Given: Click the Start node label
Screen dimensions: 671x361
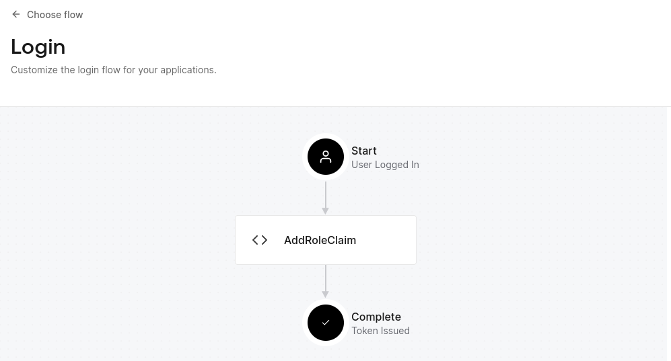Looking at the screenshot, I should pyautogui.click(x=364, y=151).
